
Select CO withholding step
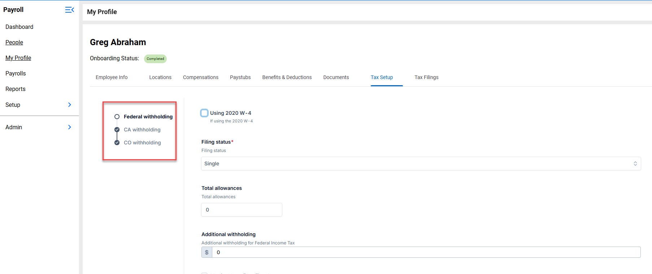pyautogui.click(x=142, y=143)
